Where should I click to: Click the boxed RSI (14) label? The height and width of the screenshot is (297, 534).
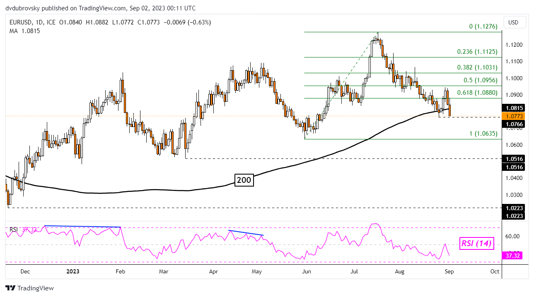point(477,244)
